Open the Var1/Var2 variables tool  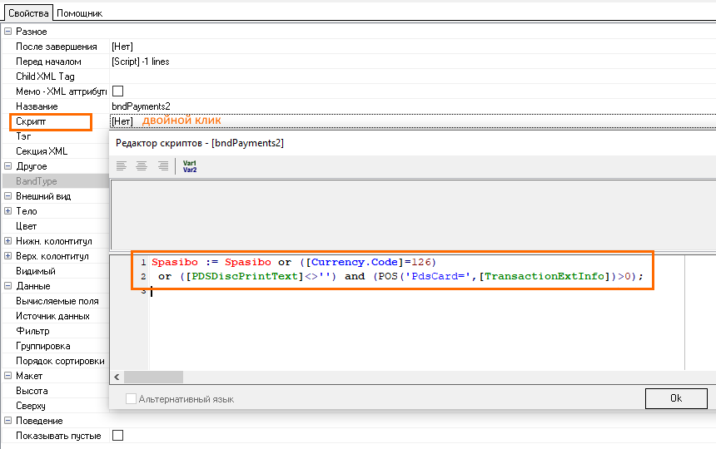190,165
